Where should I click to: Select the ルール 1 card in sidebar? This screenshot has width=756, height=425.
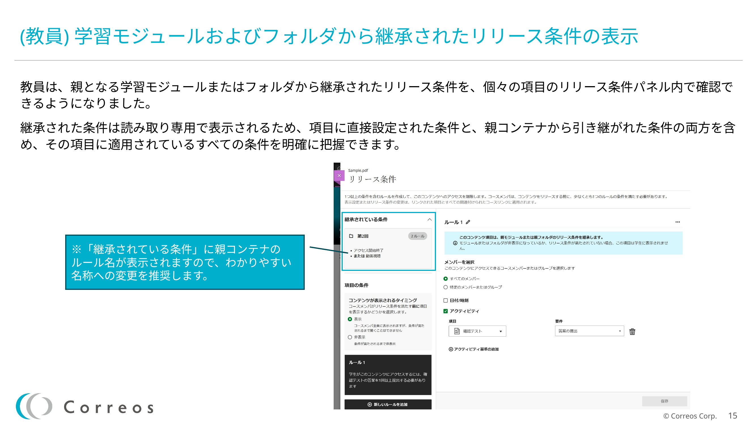388,375
